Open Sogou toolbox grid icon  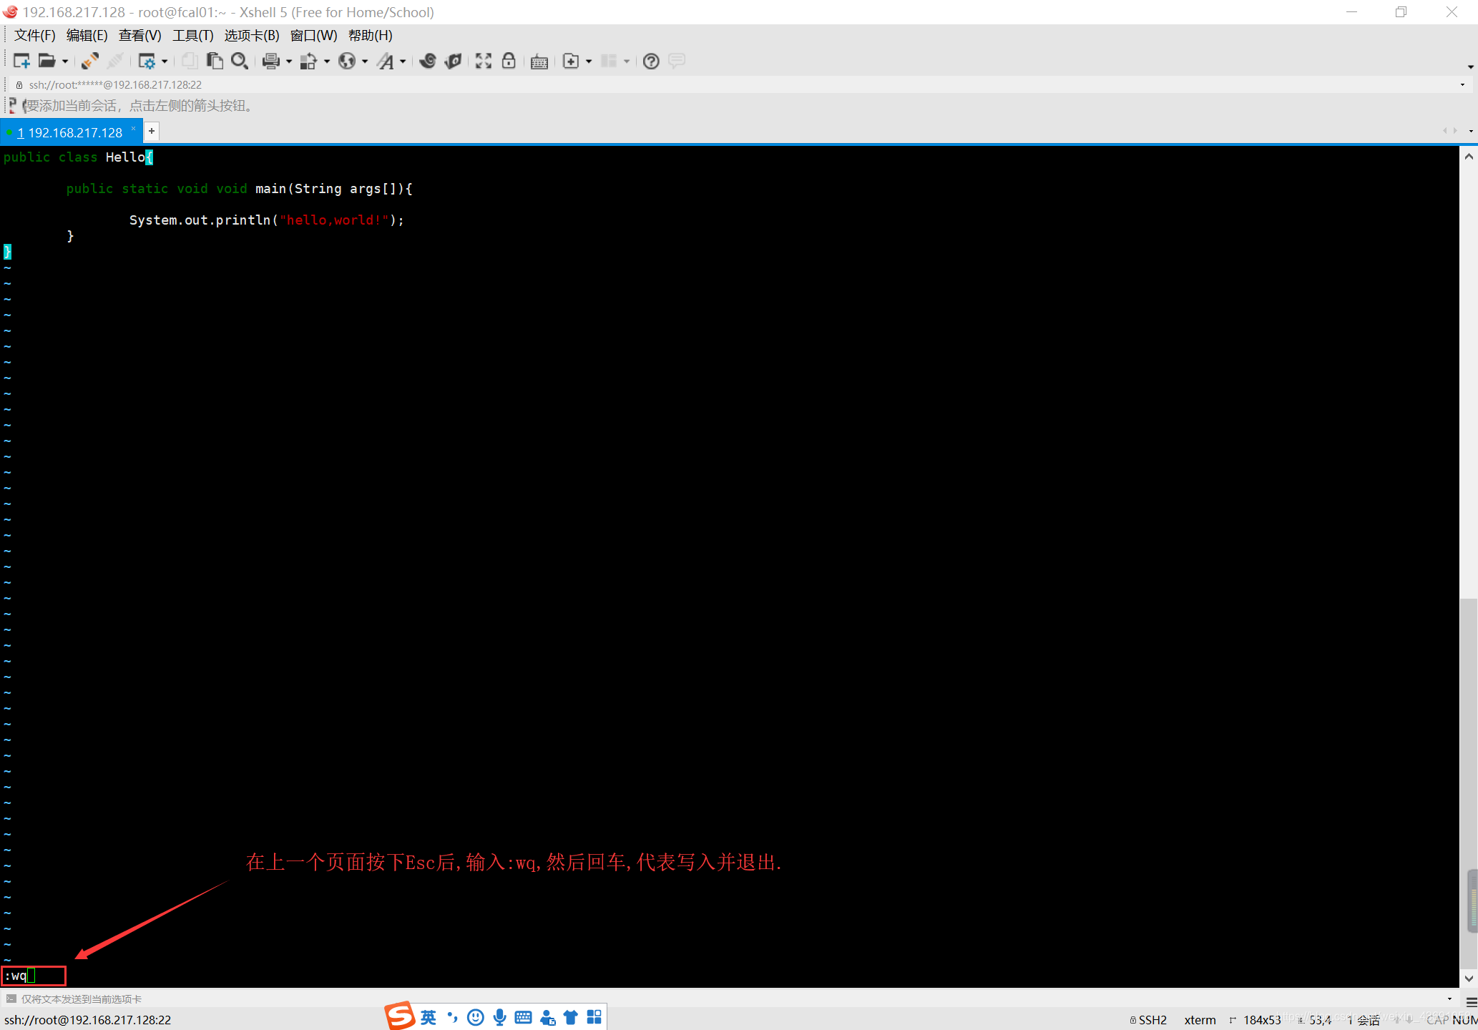coord(594,1017)
